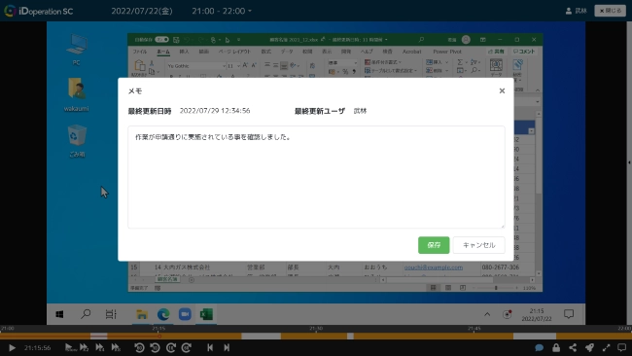Set playback speed to x2
This screenshot has height=356, width=632.
point(84,347)
